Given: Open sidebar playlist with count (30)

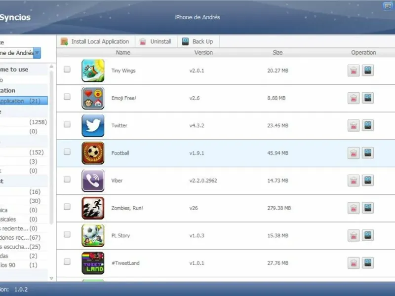Looking at the screenshot, I should [x=24, y=201].
